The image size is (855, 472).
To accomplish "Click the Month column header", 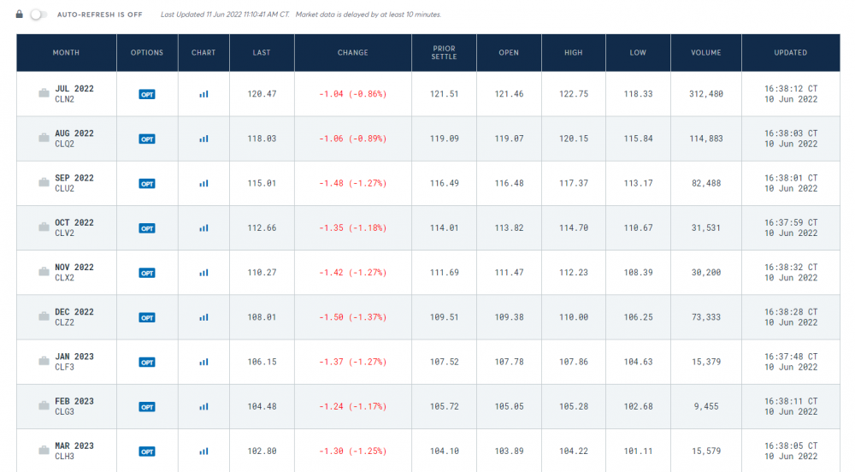I will [x=66, y=53].
